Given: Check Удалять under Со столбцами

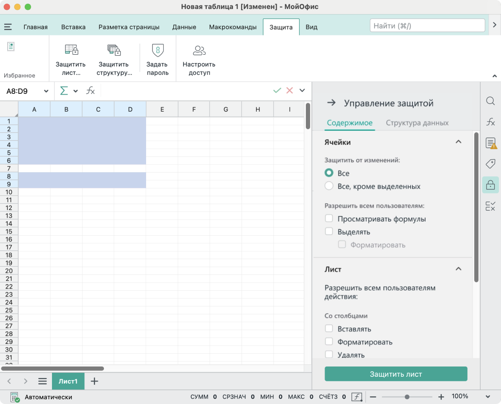Looking at the screenshot, I should pos(329,355).
